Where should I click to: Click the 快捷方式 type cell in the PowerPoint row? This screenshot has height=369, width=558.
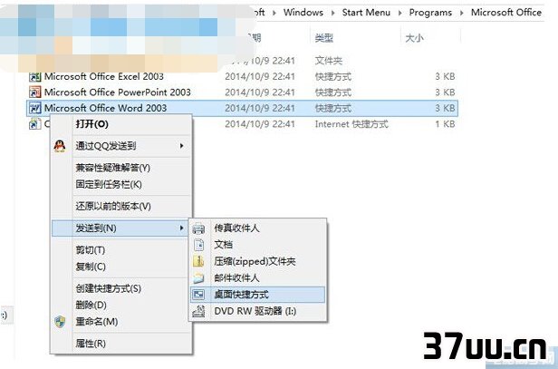click(332, 92)
